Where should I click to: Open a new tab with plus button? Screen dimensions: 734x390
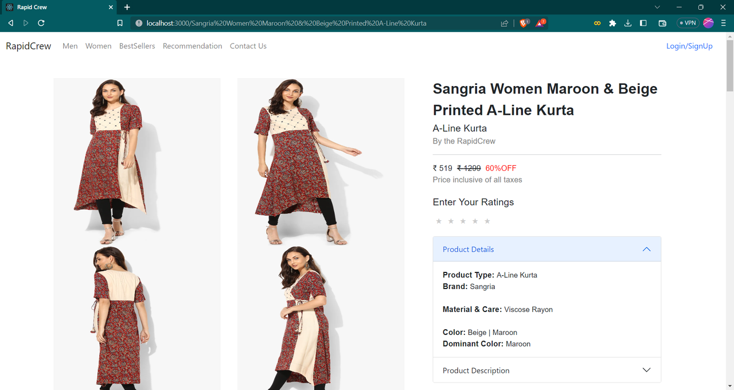point(127,7)
